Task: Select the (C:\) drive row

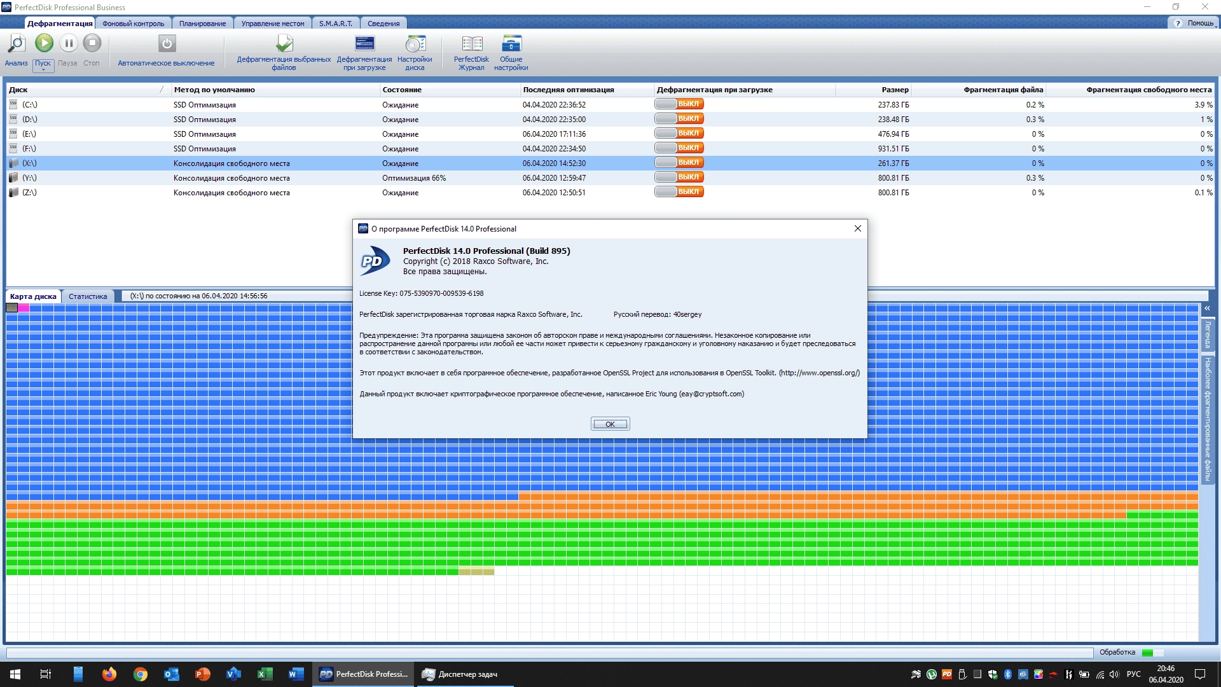Action: 610,104
